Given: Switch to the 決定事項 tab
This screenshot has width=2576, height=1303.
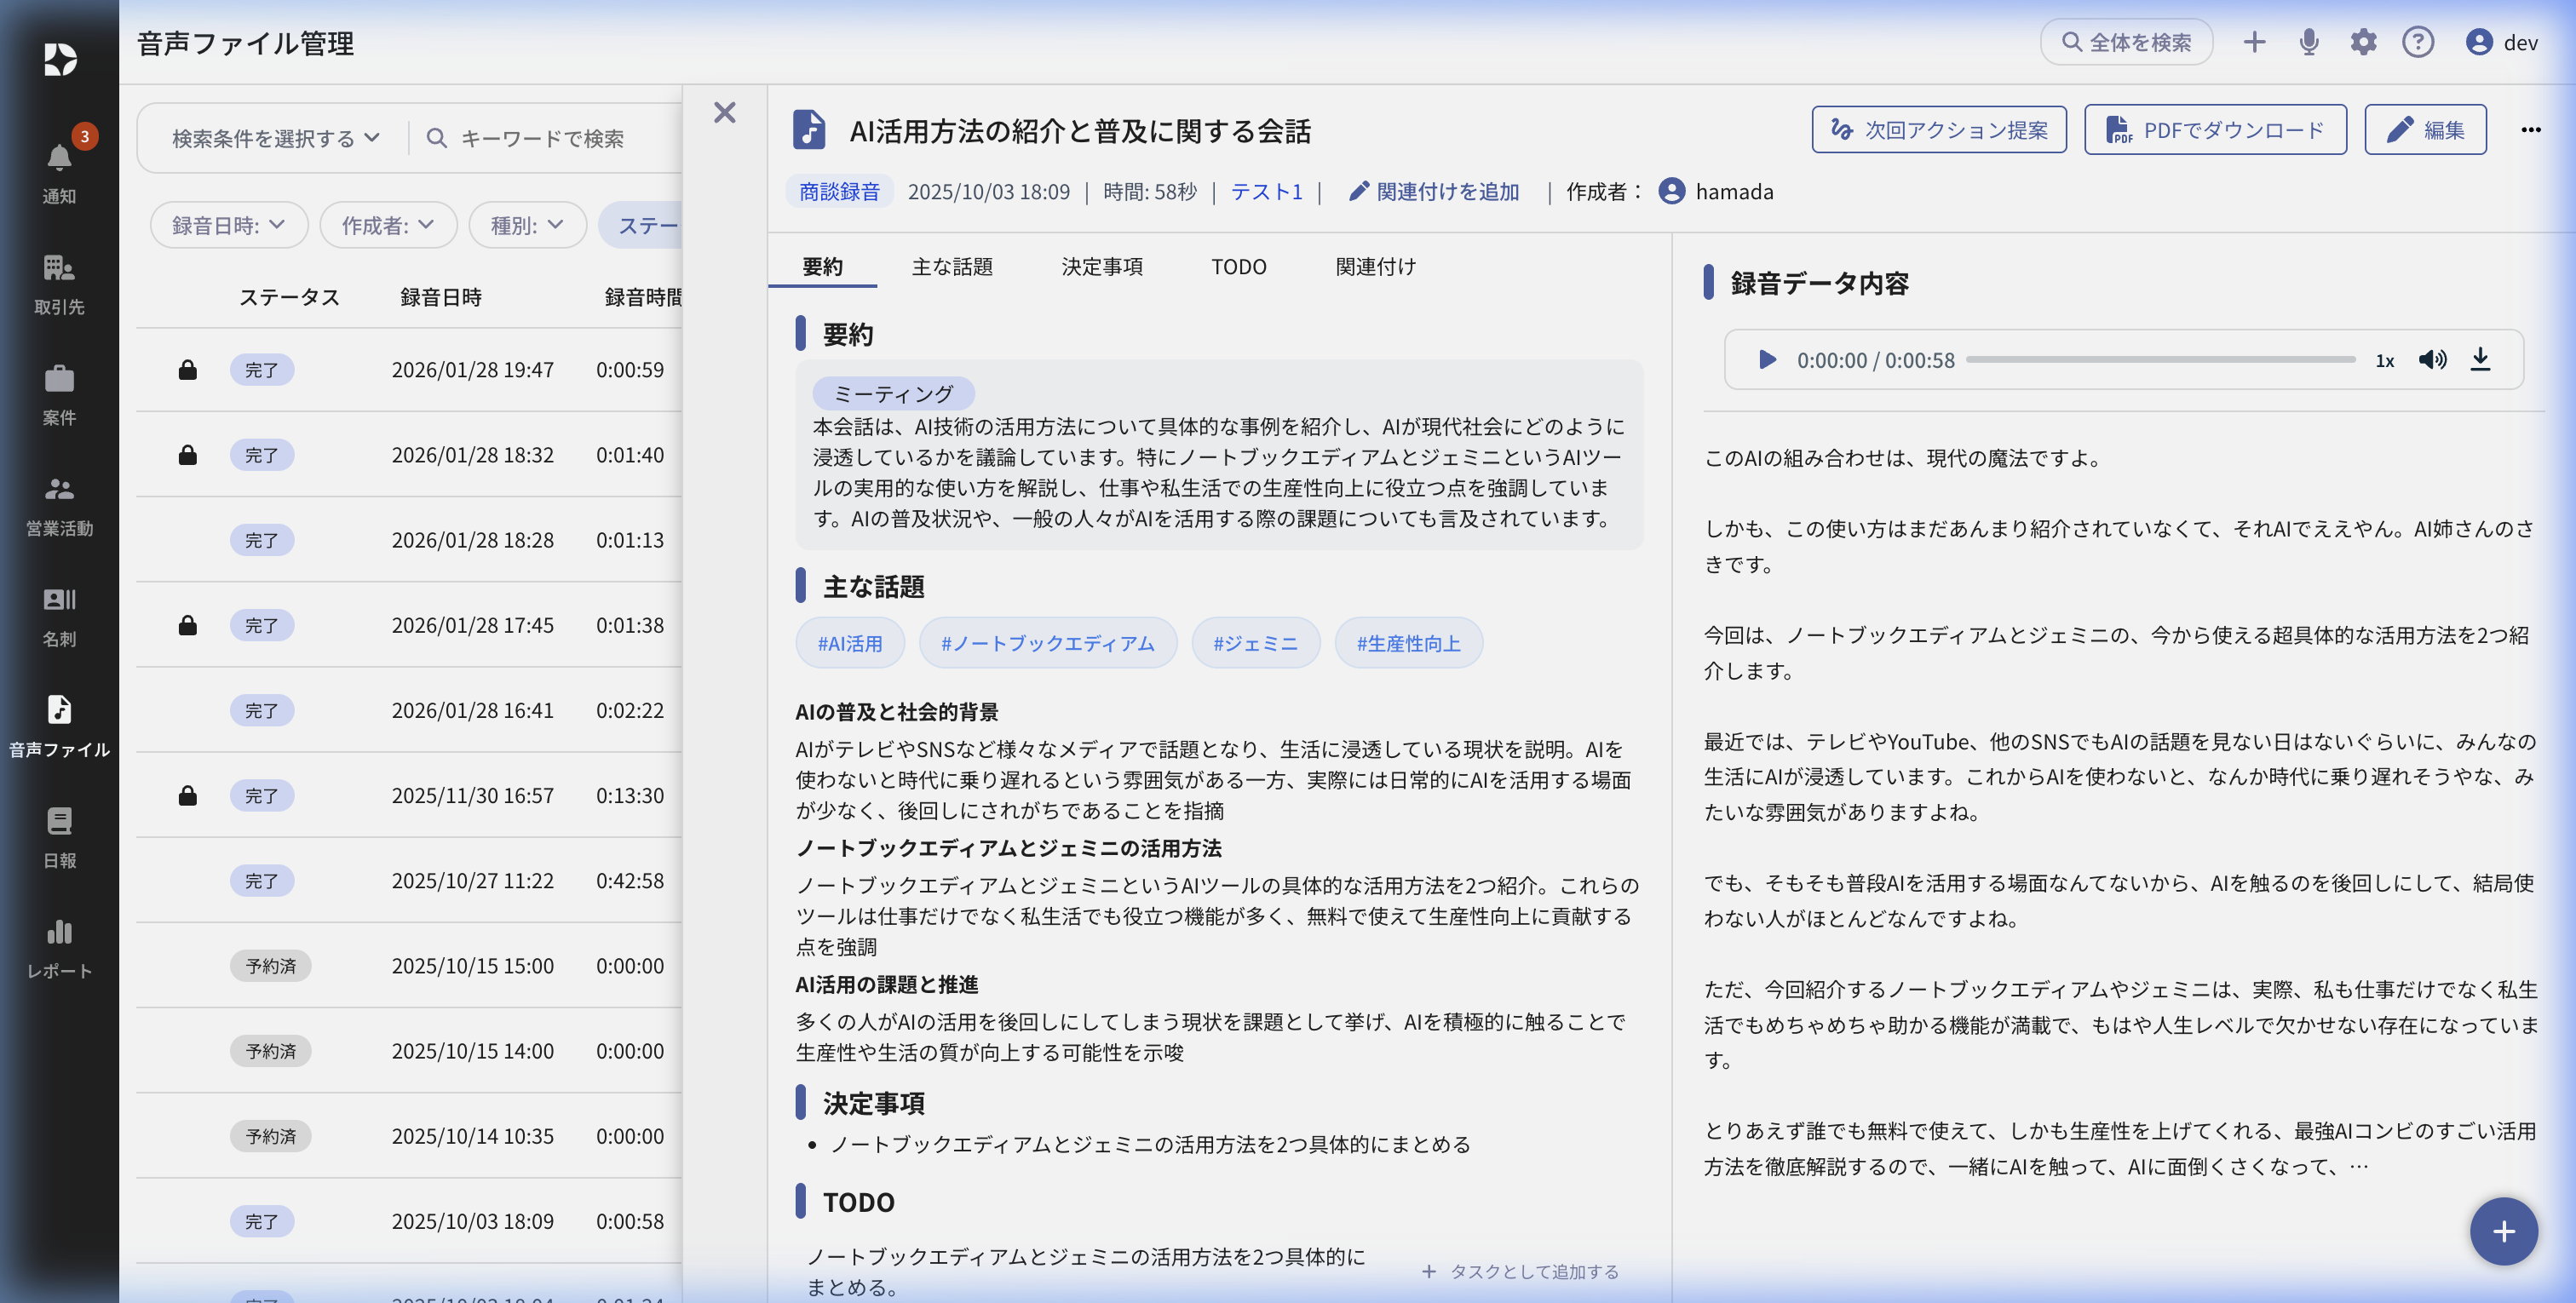Looking at the screenshot, I should pyautogui.click(x=1102, y=266).
